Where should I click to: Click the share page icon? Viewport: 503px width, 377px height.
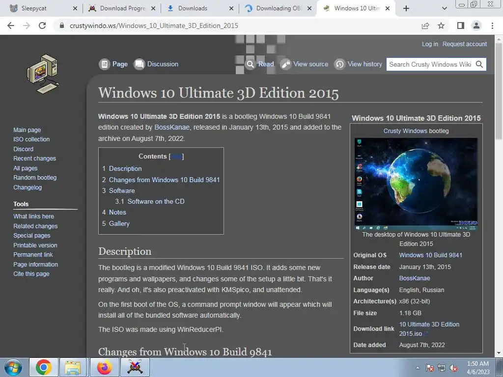click(x=425, y=26)
